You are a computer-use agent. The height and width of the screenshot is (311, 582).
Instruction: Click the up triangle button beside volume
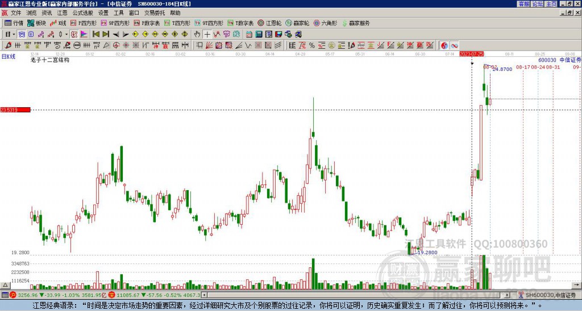[x=5, y=285]
